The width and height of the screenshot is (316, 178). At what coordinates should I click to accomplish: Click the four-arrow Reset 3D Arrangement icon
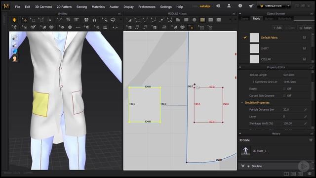click(x=86, y=20)
